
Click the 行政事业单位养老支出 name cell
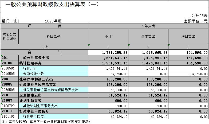tap(53, 84)
